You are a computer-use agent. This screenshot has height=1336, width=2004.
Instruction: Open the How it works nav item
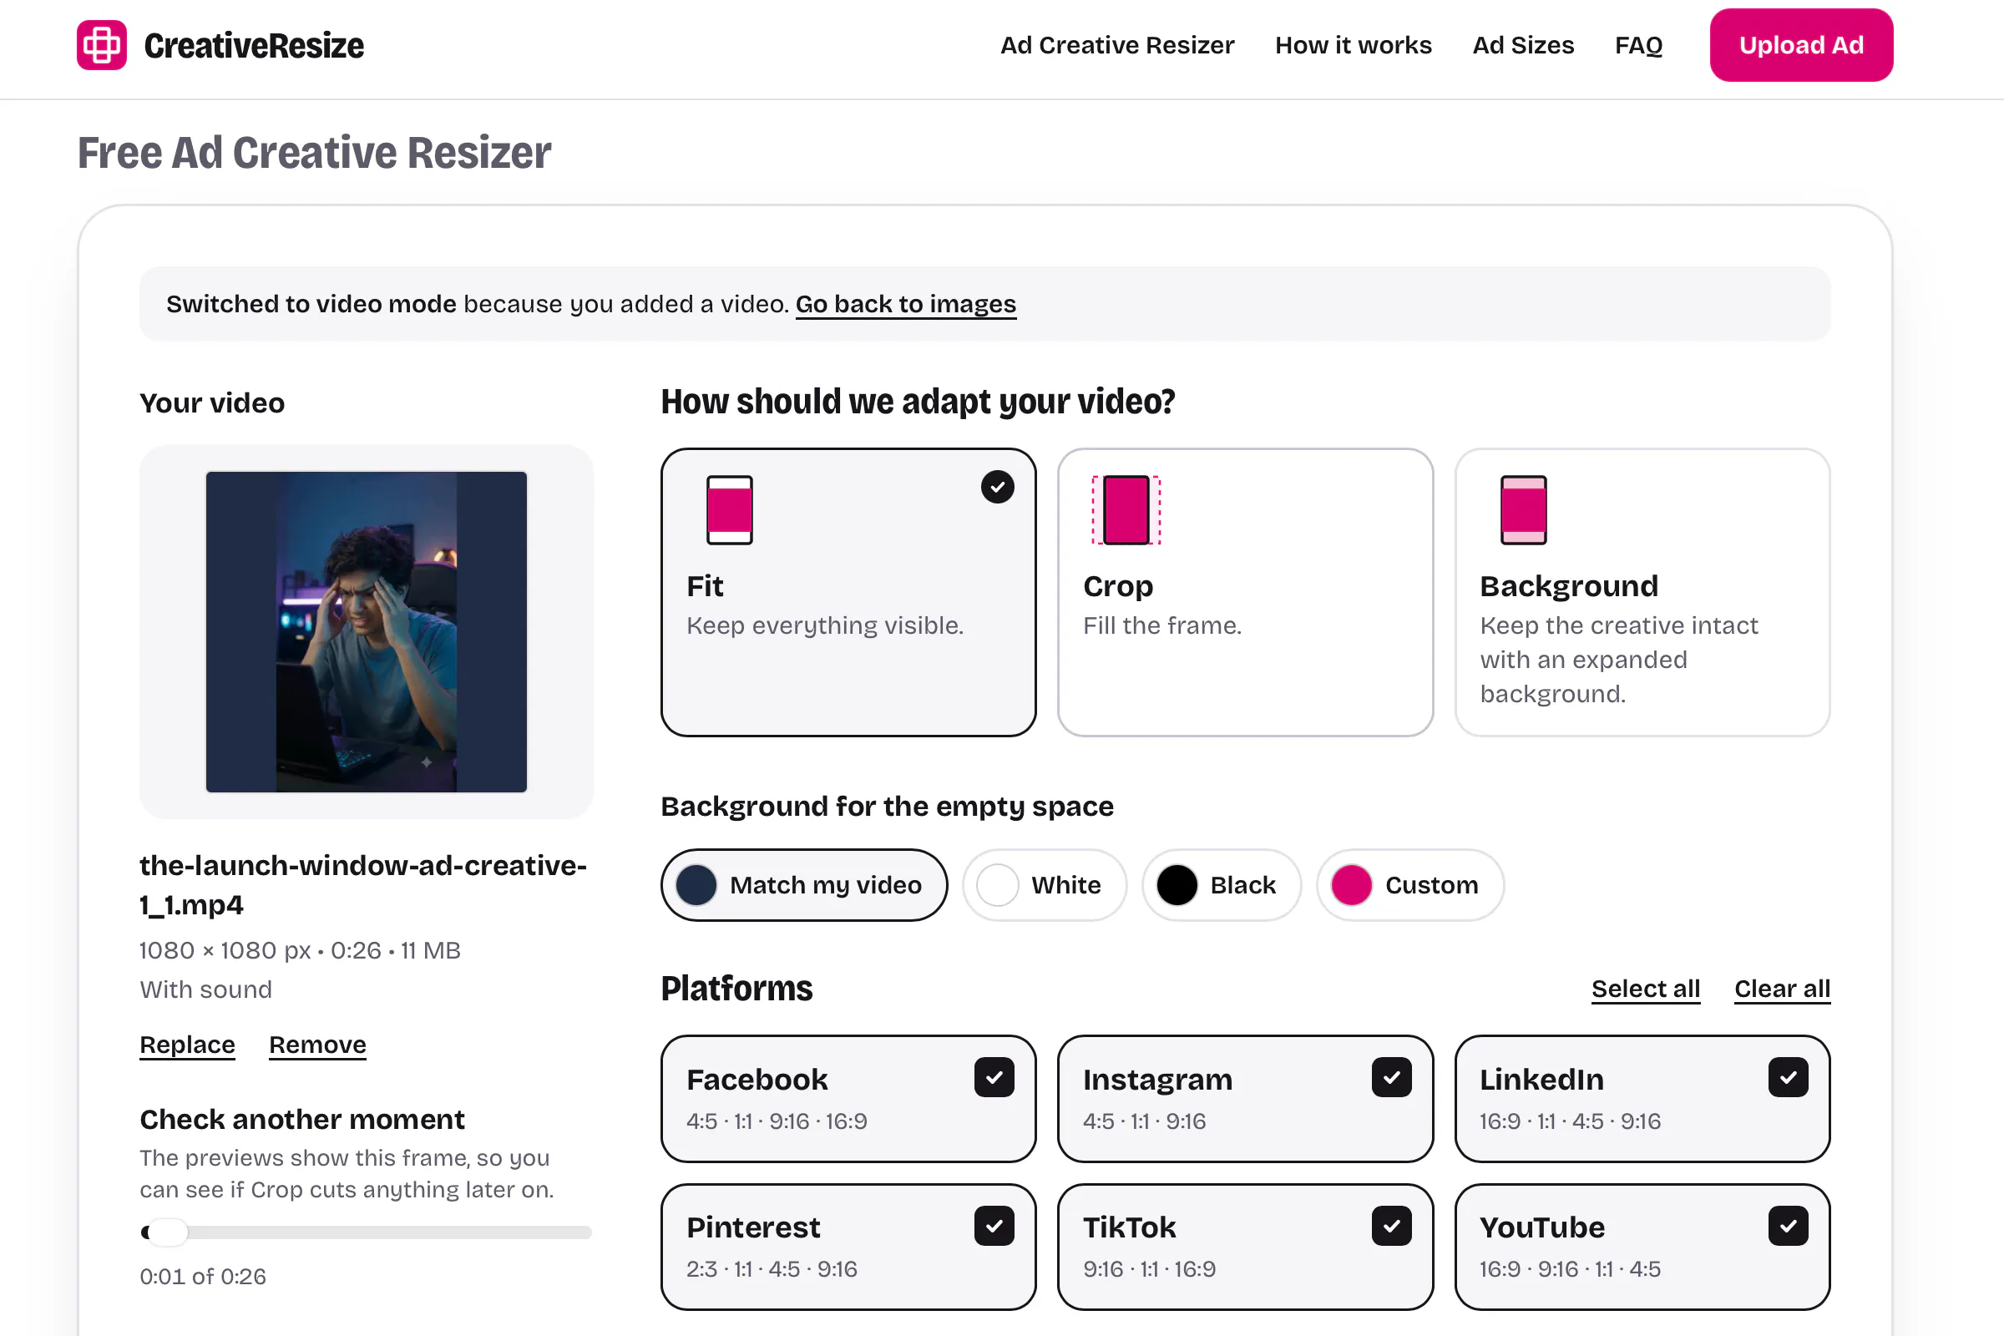(x=1353, y=45)
